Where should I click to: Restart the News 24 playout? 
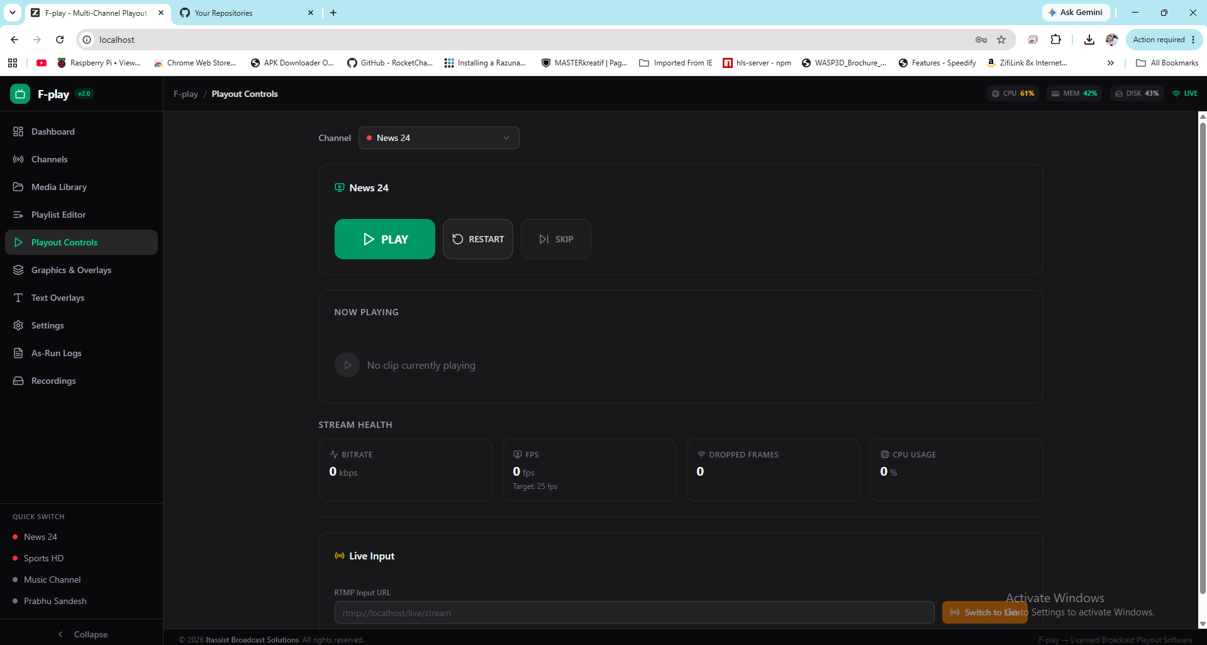point(478,239)
